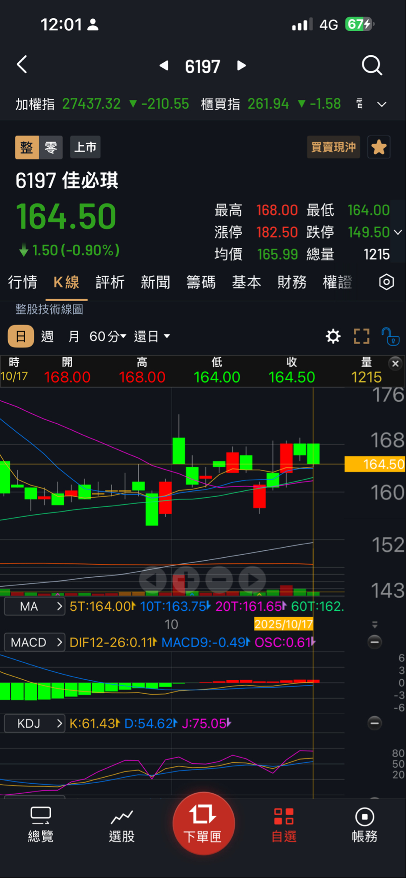Expand the market index bar chevron
Screen dimensions: 406x878
point(382,104)
